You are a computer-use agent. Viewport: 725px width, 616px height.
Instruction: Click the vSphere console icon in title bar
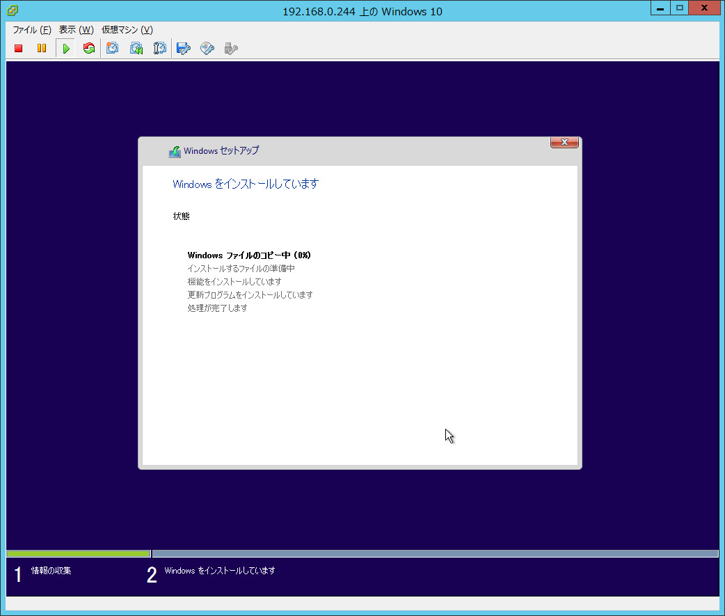point(13,10)
